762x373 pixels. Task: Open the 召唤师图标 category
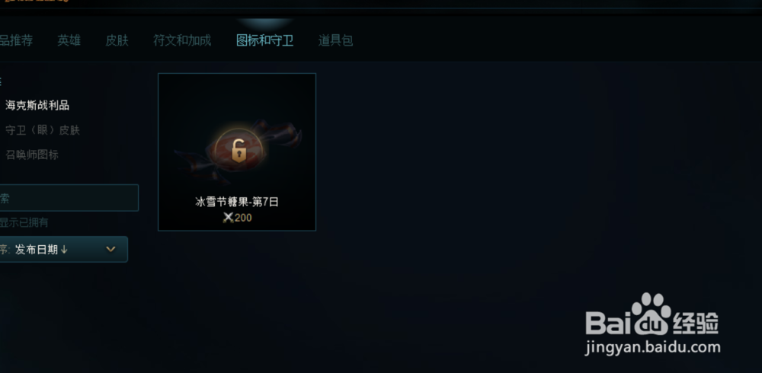32,155
